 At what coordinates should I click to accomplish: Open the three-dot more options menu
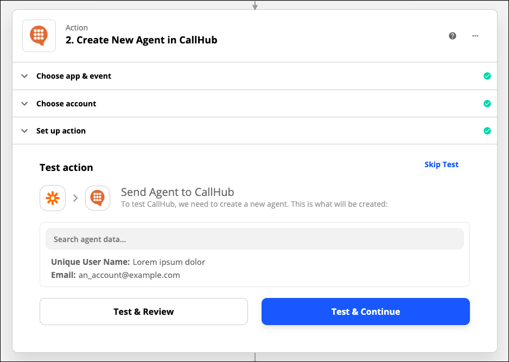click(475, 36)
